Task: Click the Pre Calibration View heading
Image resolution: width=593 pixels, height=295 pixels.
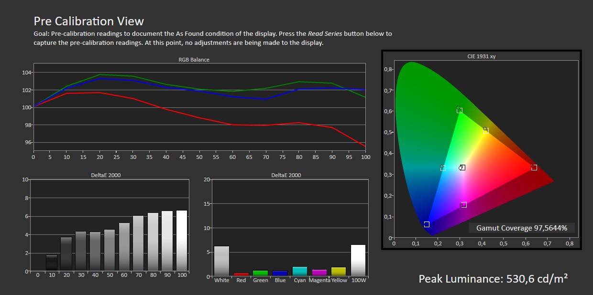Action: (88, 21)
